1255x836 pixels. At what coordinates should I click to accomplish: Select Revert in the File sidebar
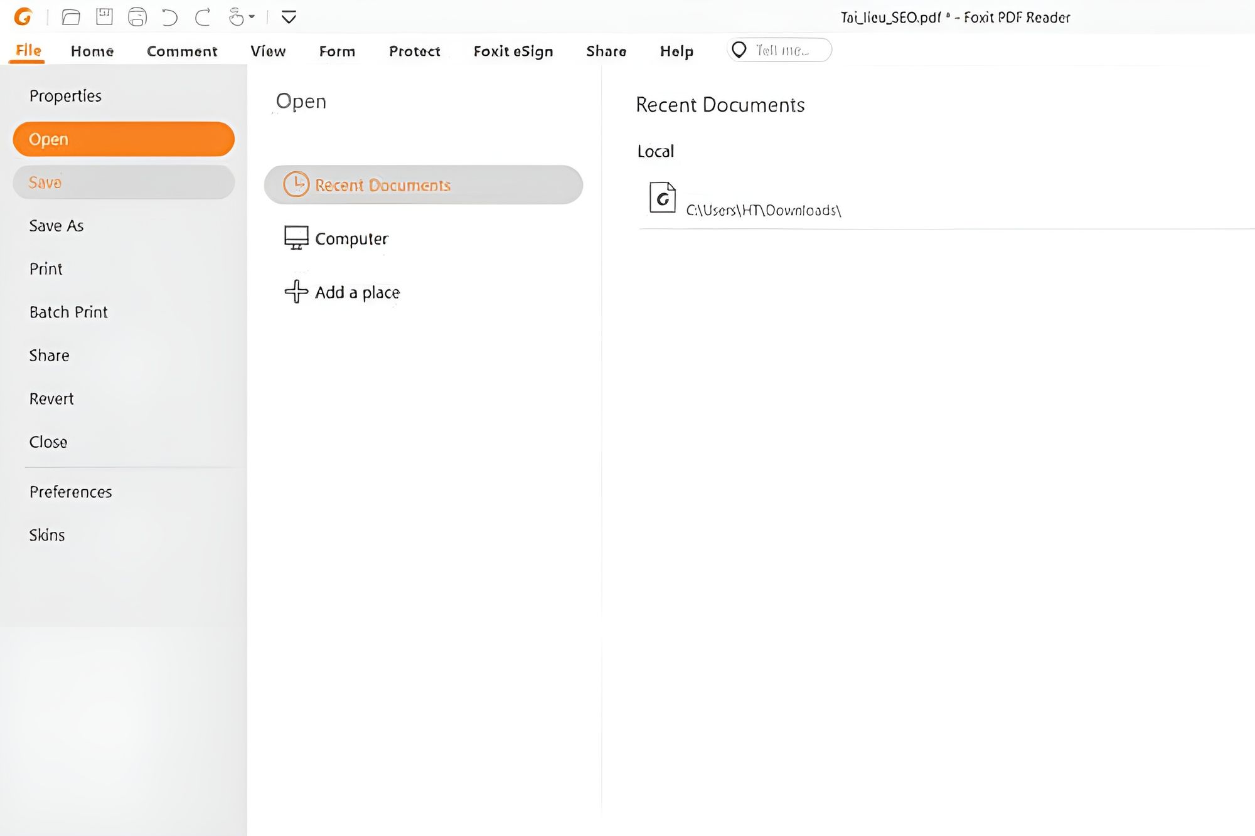tap(51, 398)
